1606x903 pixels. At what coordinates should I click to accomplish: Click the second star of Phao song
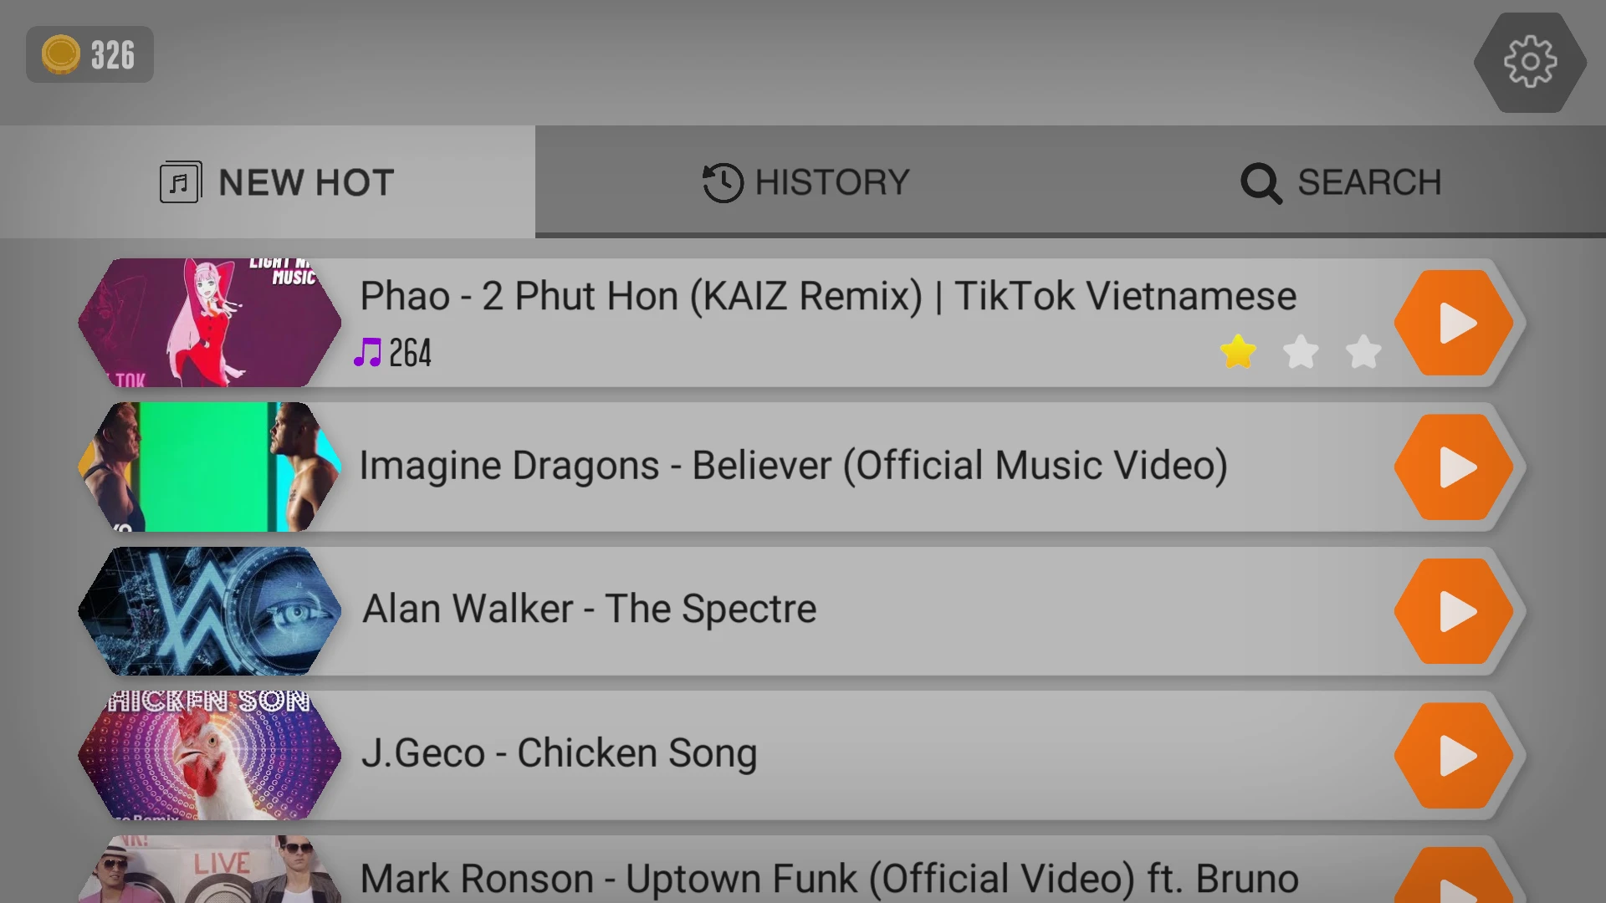coord(1301,352)
